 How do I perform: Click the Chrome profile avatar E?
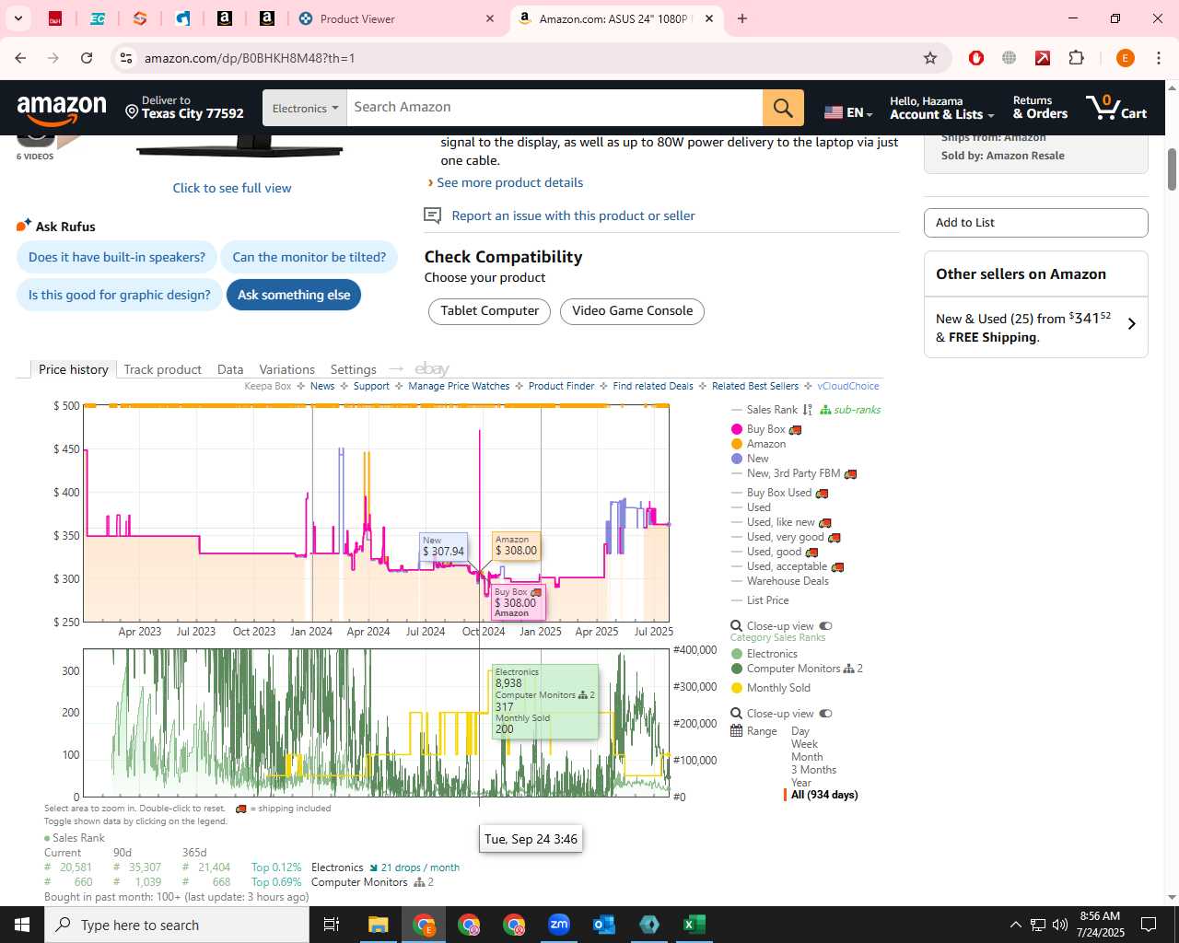[x=1125, y=58]
